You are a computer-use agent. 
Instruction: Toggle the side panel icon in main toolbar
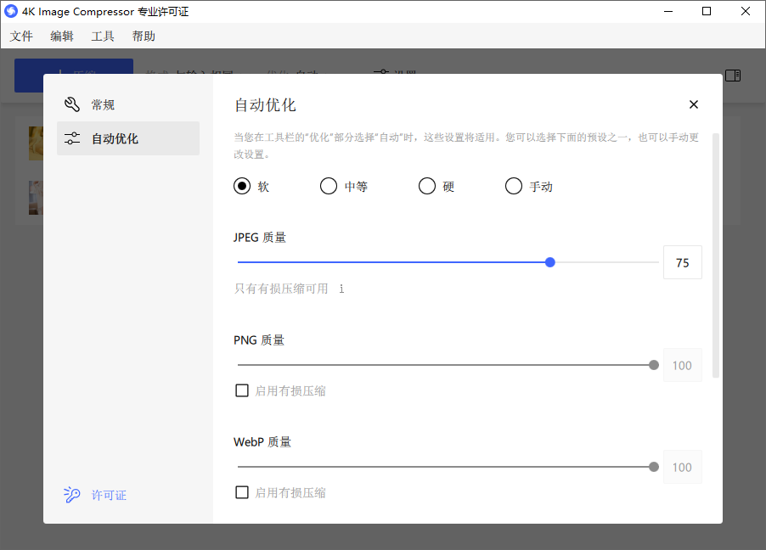733,76
